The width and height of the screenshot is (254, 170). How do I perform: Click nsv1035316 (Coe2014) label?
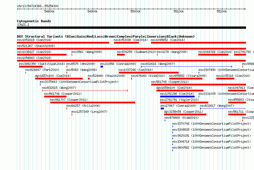(x=233, y=76)
